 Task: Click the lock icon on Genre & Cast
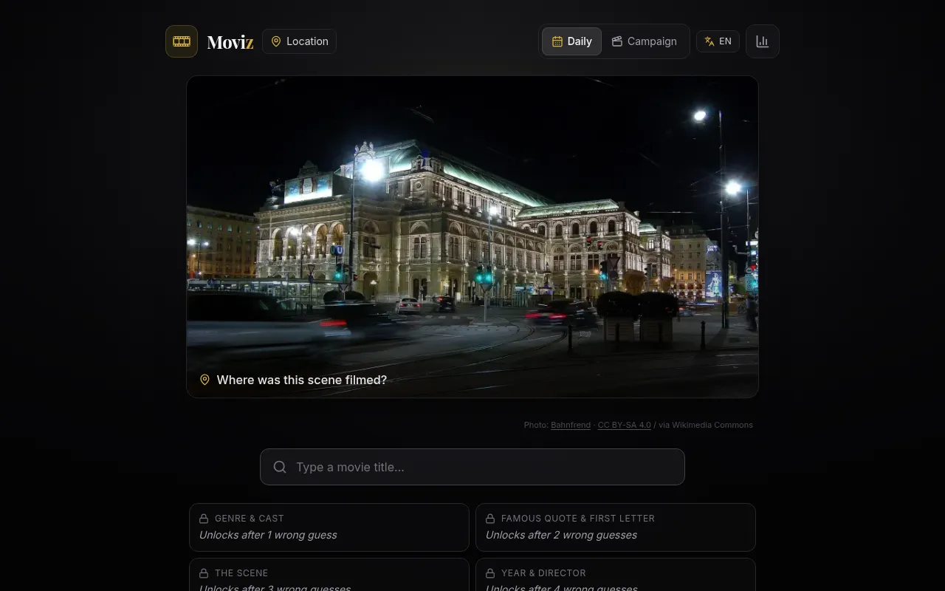204,519
